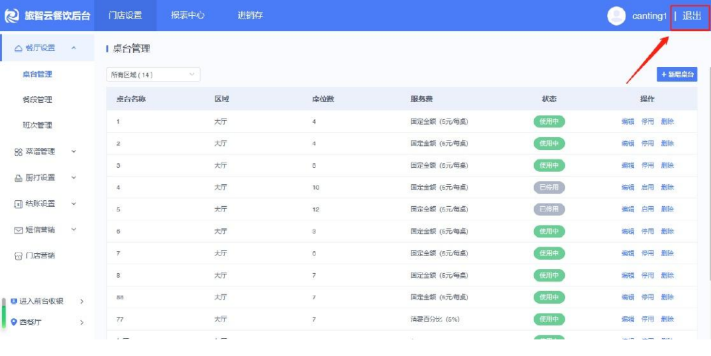Viewport: 711px width, 356px height.
Task: Click the 门店营销 shop icon
Action: [x=18, y=257]
